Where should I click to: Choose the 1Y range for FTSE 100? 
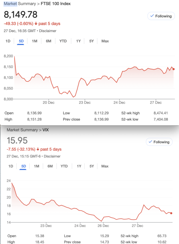coord(78,41)
